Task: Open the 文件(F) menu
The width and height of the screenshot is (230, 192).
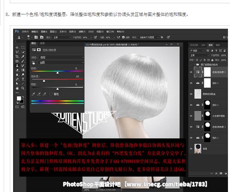Action: (x=25, y=32)
